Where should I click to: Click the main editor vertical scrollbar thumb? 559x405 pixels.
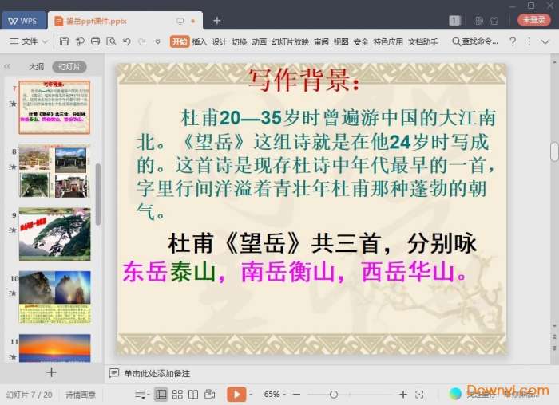(554, 151)
